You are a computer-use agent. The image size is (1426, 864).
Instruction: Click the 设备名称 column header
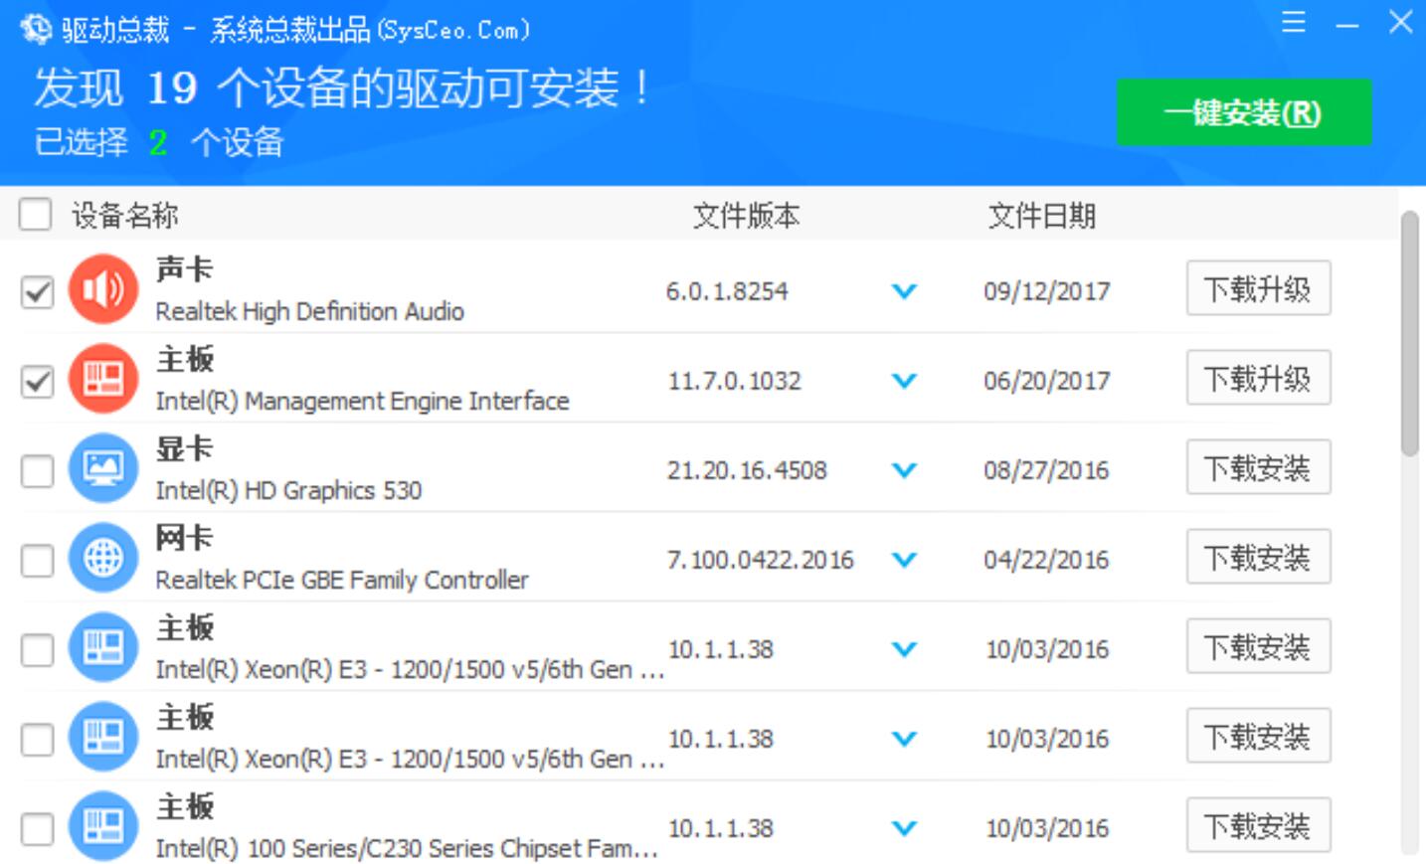(x=125, y=215)
